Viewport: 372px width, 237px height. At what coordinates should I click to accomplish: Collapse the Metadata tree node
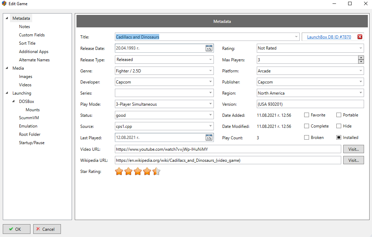tap(7, 18)
